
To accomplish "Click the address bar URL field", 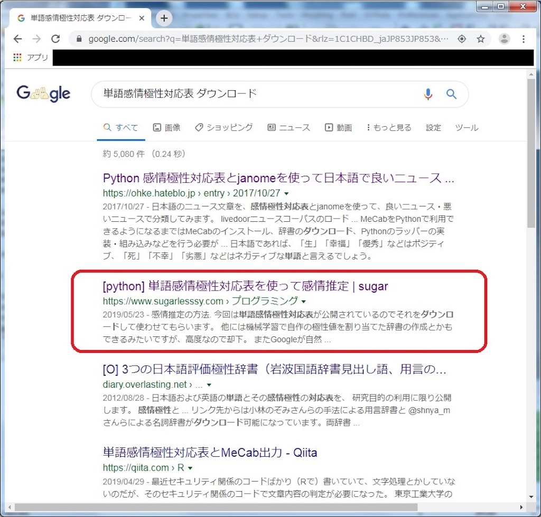I will coord(268,39).
